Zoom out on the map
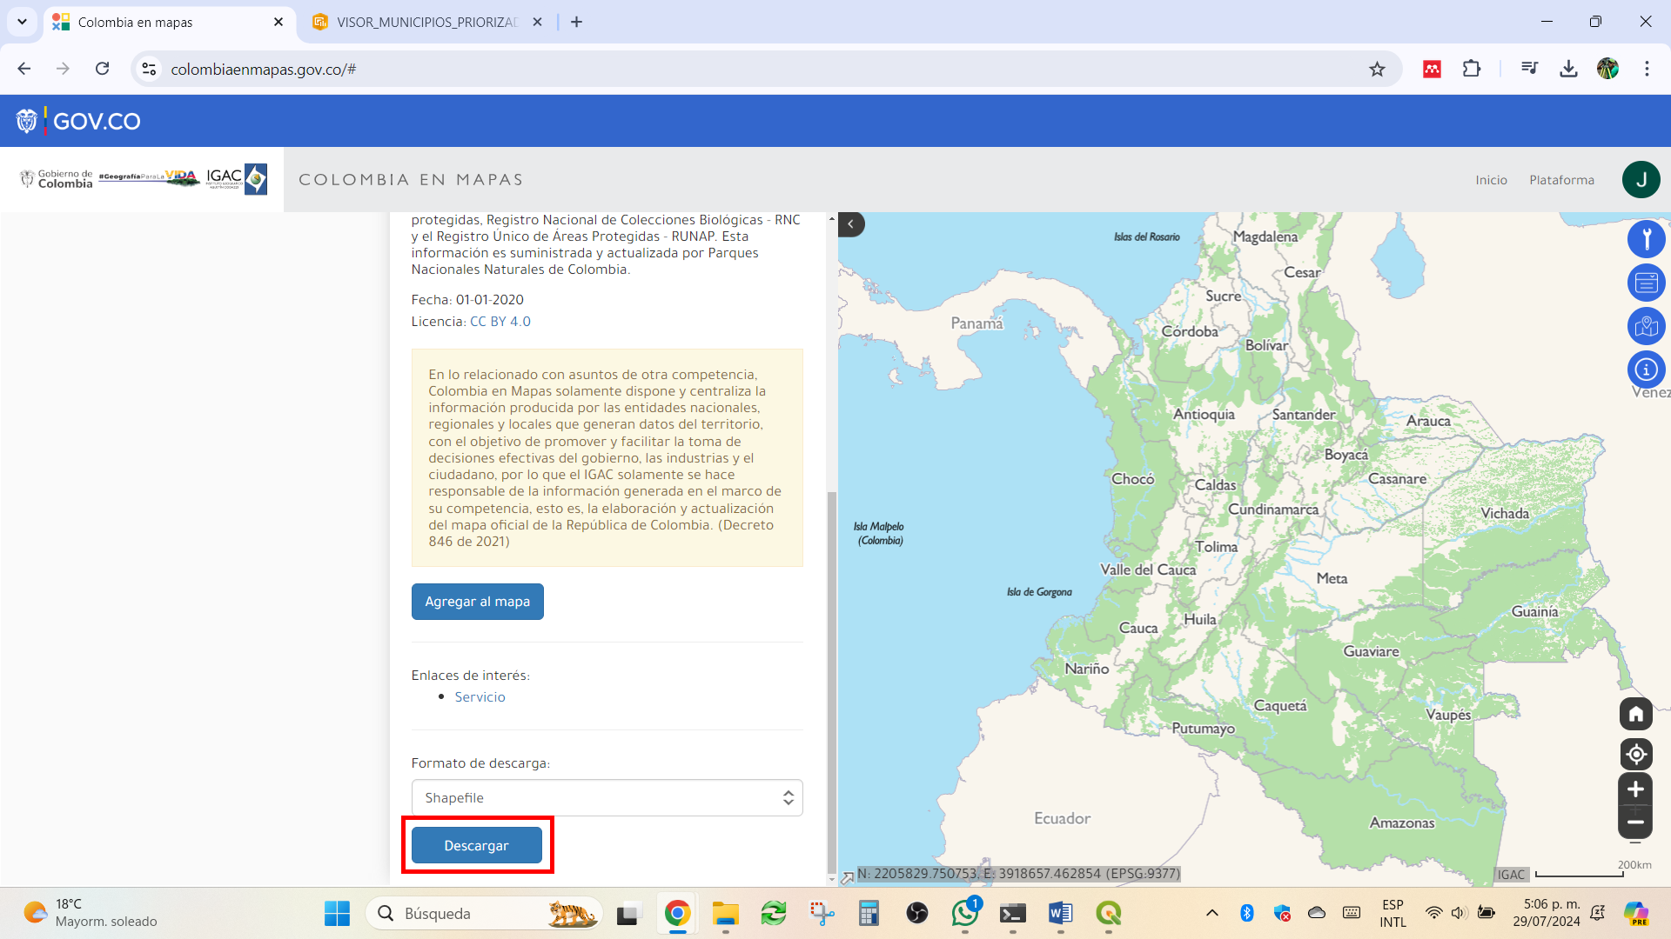 [1635, 822]
